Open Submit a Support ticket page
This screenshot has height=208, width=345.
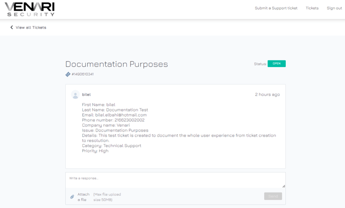tap(276, 8)
